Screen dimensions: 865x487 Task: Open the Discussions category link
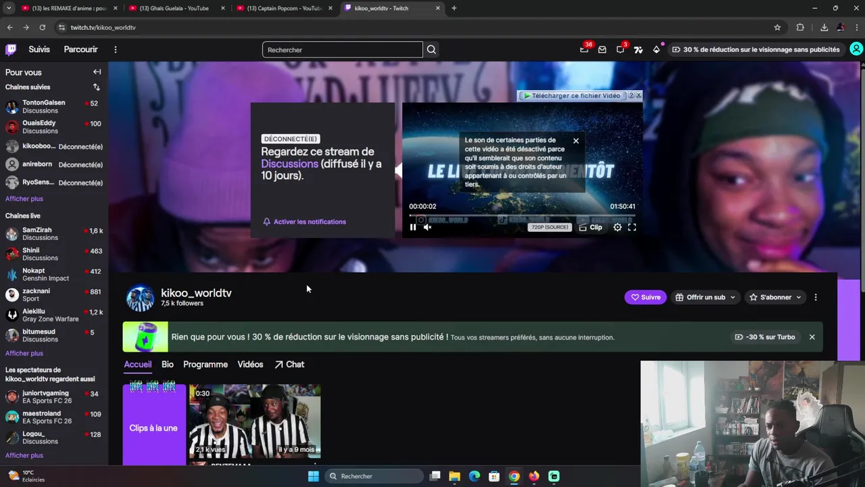pos(289,164)
